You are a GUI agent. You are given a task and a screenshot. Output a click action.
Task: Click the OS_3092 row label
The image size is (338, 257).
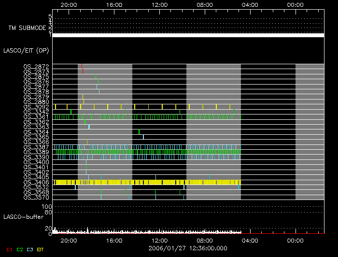(x=36, y=107)
